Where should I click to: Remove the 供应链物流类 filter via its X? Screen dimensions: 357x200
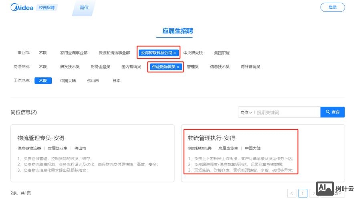coord(178,67)
